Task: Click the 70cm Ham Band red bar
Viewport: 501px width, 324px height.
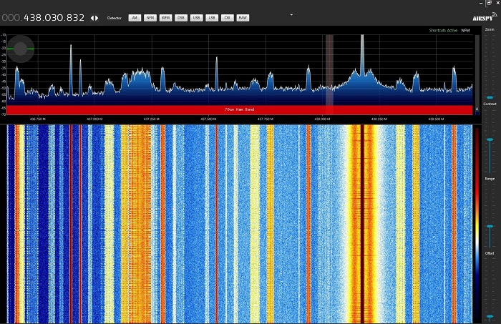Action: point(240,109)
